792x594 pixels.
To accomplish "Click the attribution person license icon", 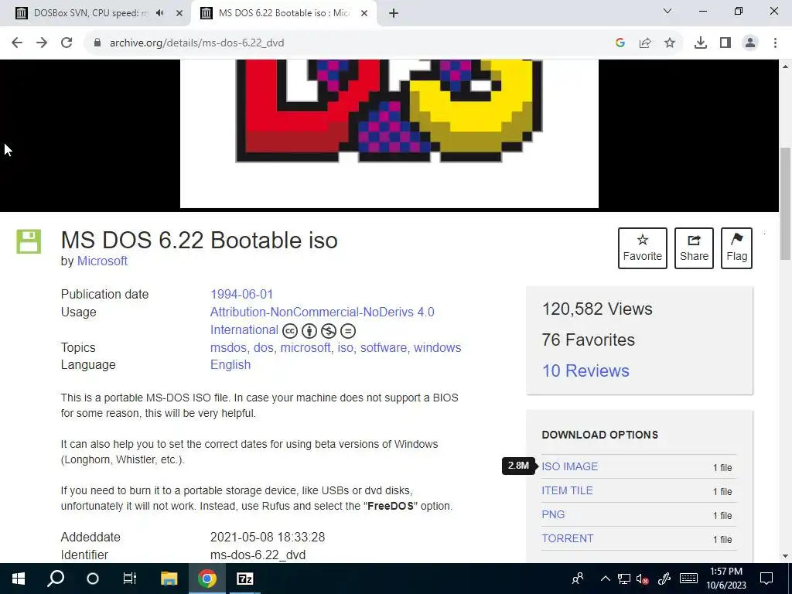I will pyautogui.click(x=309, y=331).
